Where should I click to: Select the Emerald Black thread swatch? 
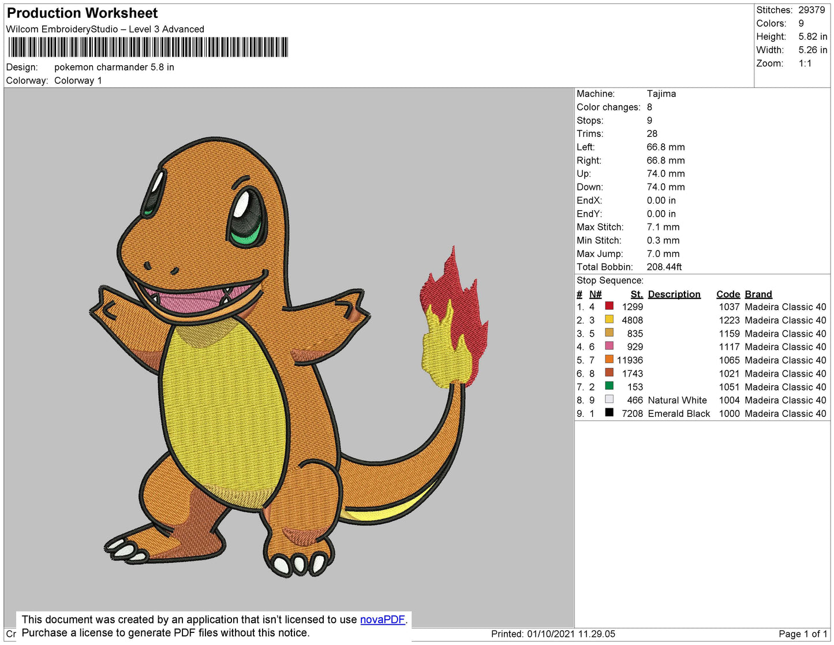pos(609,412)
